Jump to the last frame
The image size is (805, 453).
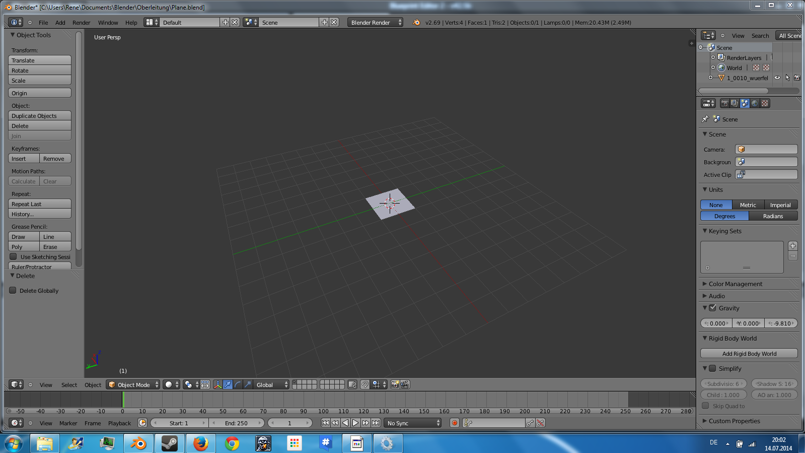pyautogui.click(x=376, y=423)
